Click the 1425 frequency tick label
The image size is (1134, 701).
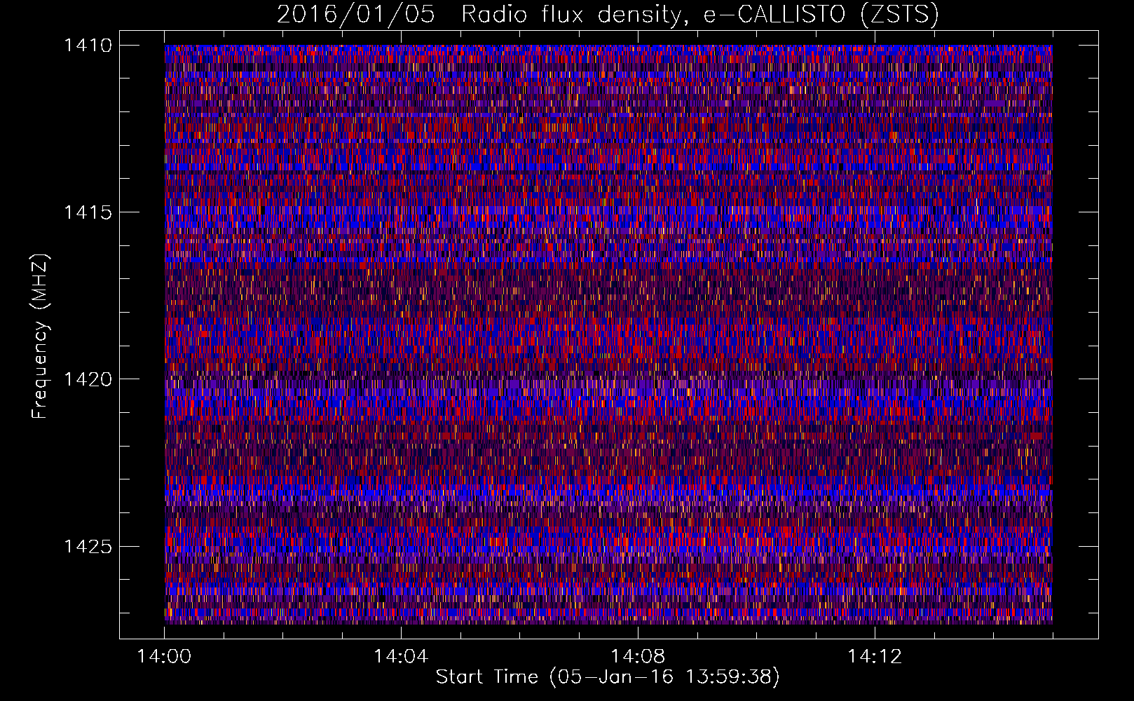(x=88, y=546)
